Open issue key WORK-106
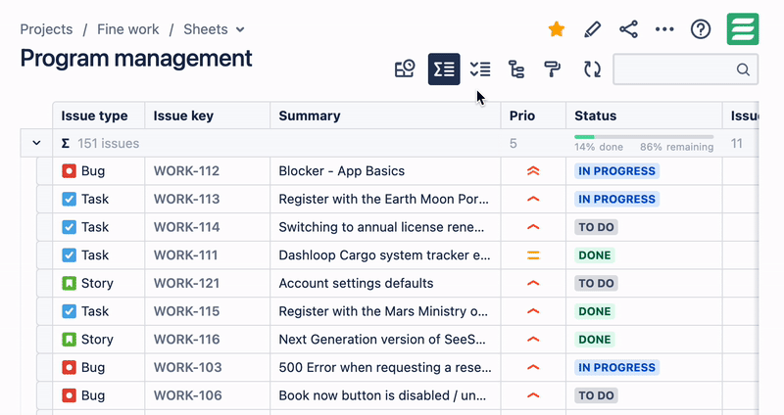Viewport: 784px width, 415px height. click(187, 395)
